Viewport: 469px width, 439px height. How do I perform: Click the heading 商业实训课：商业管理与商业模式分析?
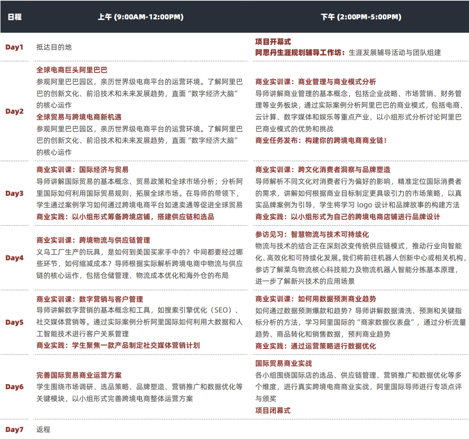coord(316,82)
